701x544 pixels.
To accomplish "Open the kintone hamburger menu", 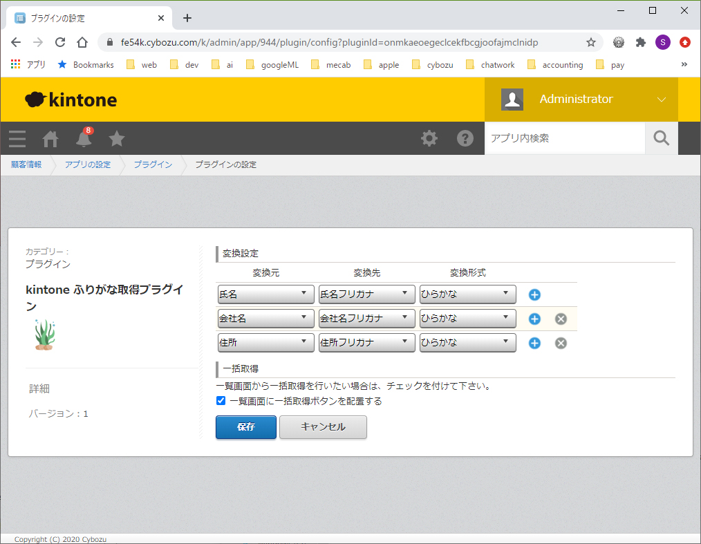I will click(17, 138).
